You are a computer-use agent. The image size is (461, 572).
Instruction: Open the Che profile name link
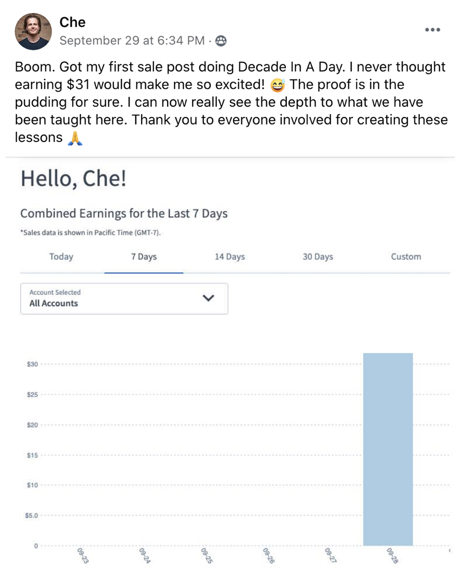coord(72,22)
